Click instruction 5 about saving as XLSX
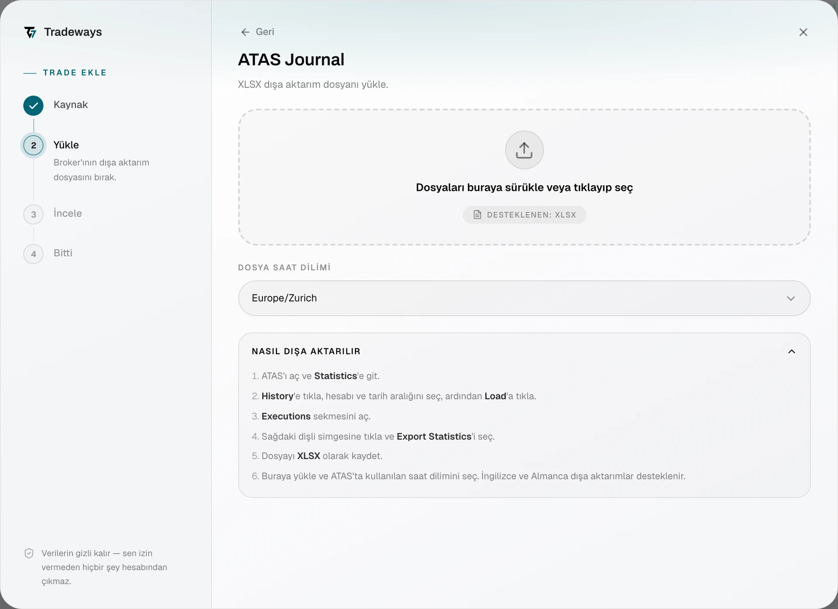 (x=317, y=456)
